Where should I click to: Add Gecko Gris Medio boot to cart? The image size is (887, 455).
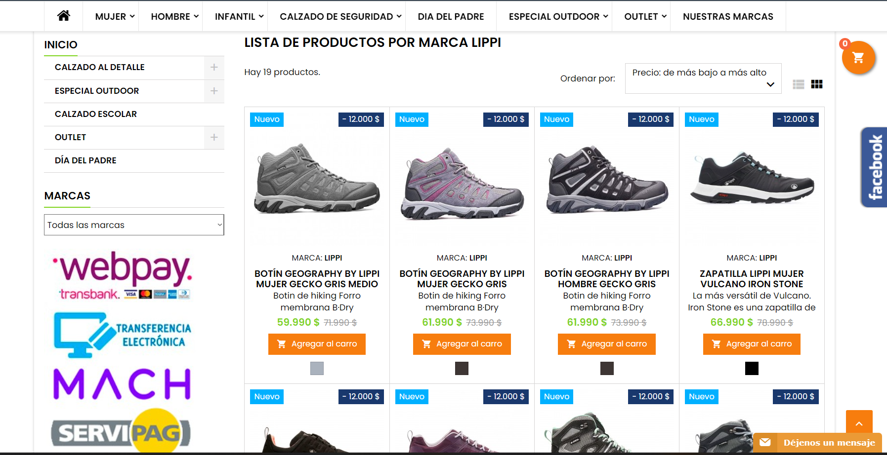[x=317, y=344]
